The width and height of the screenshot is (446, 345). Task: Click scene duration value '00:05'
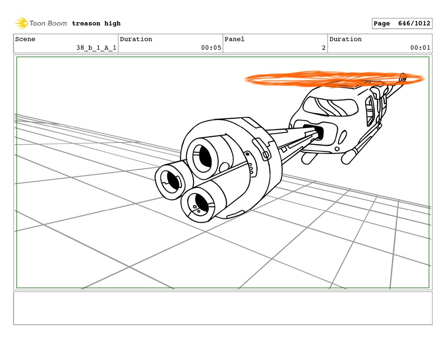coord(211,48)
